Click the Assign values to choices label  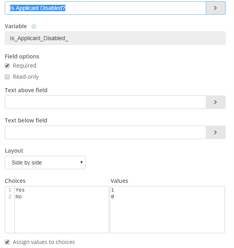pos(44,242)
